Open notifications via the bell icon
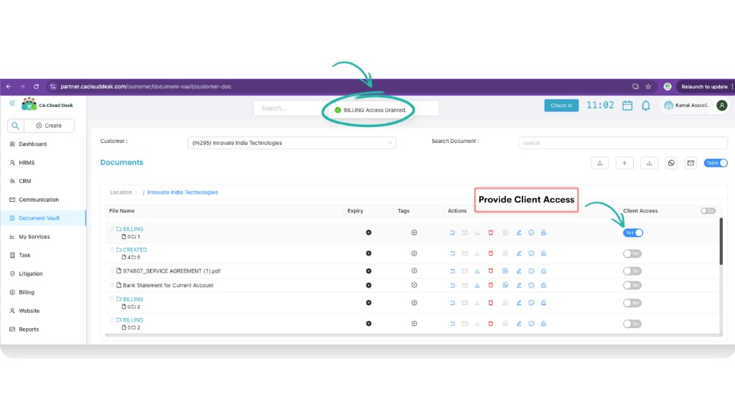735x420 pixels. pyautogui.click(x=645, y=105)
